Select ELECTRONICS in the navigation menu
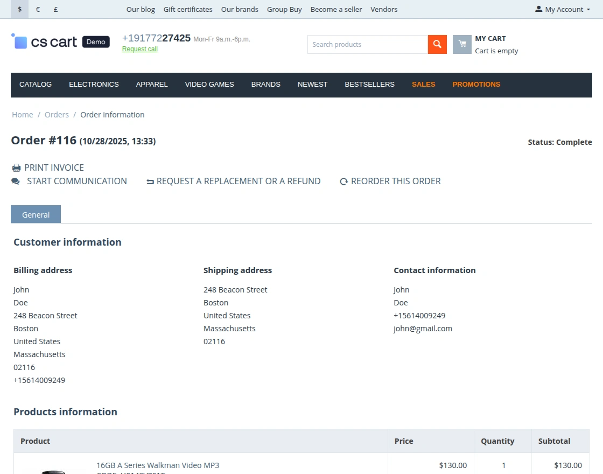Image resolution: width=603 pixels, height=474 pixels. coord(94,85)
